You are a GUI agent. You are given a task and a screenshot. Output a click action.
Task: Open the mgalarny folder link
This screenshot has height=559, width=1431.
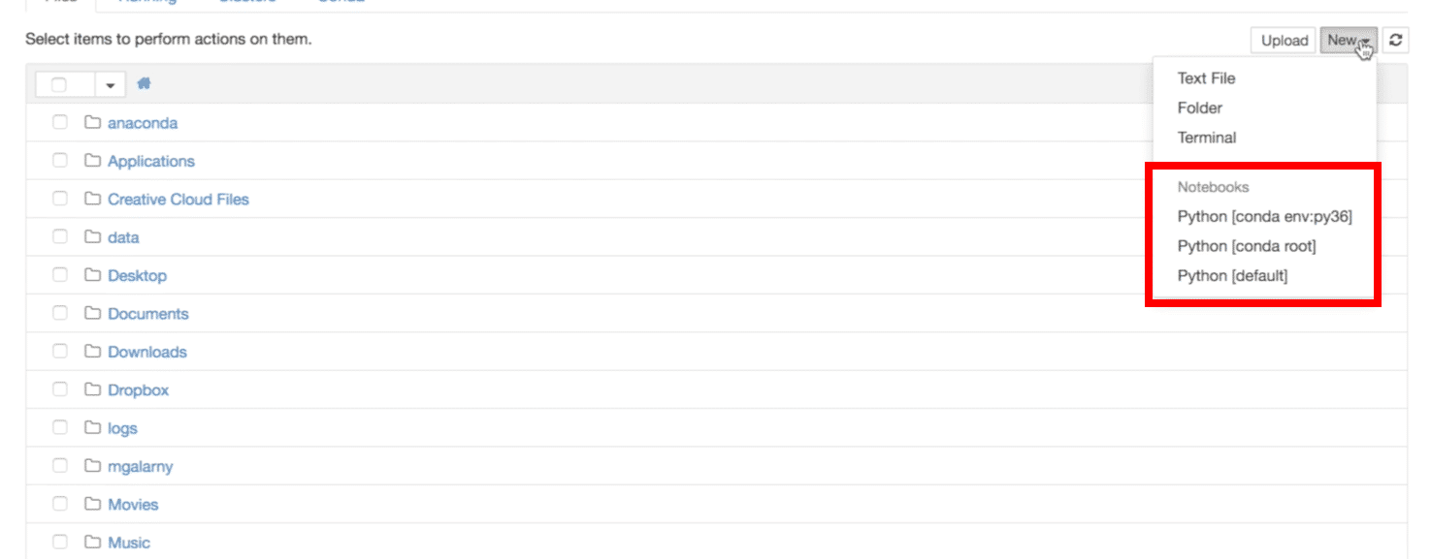click(x=141, y=467)
